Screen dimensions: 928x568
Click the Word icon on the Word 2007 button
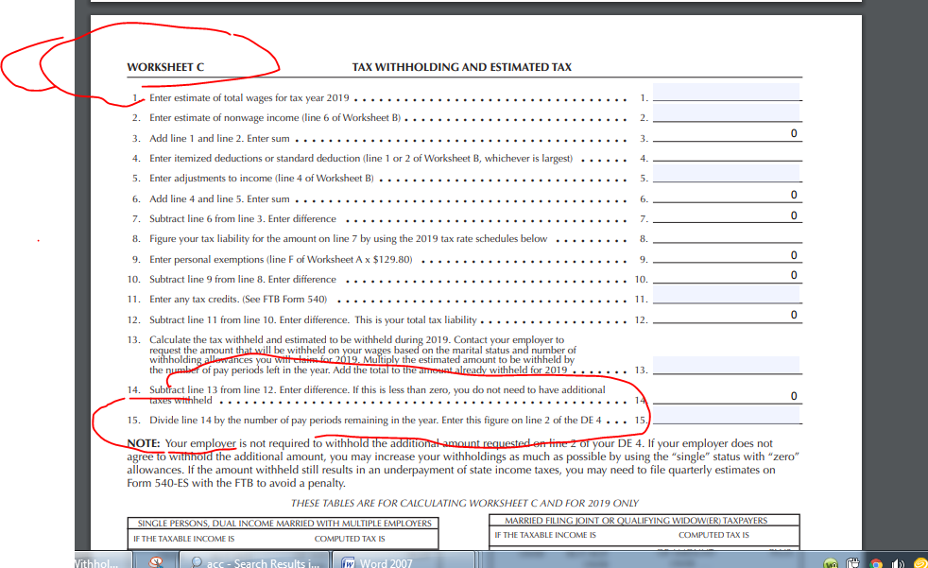tap(348, 562)
